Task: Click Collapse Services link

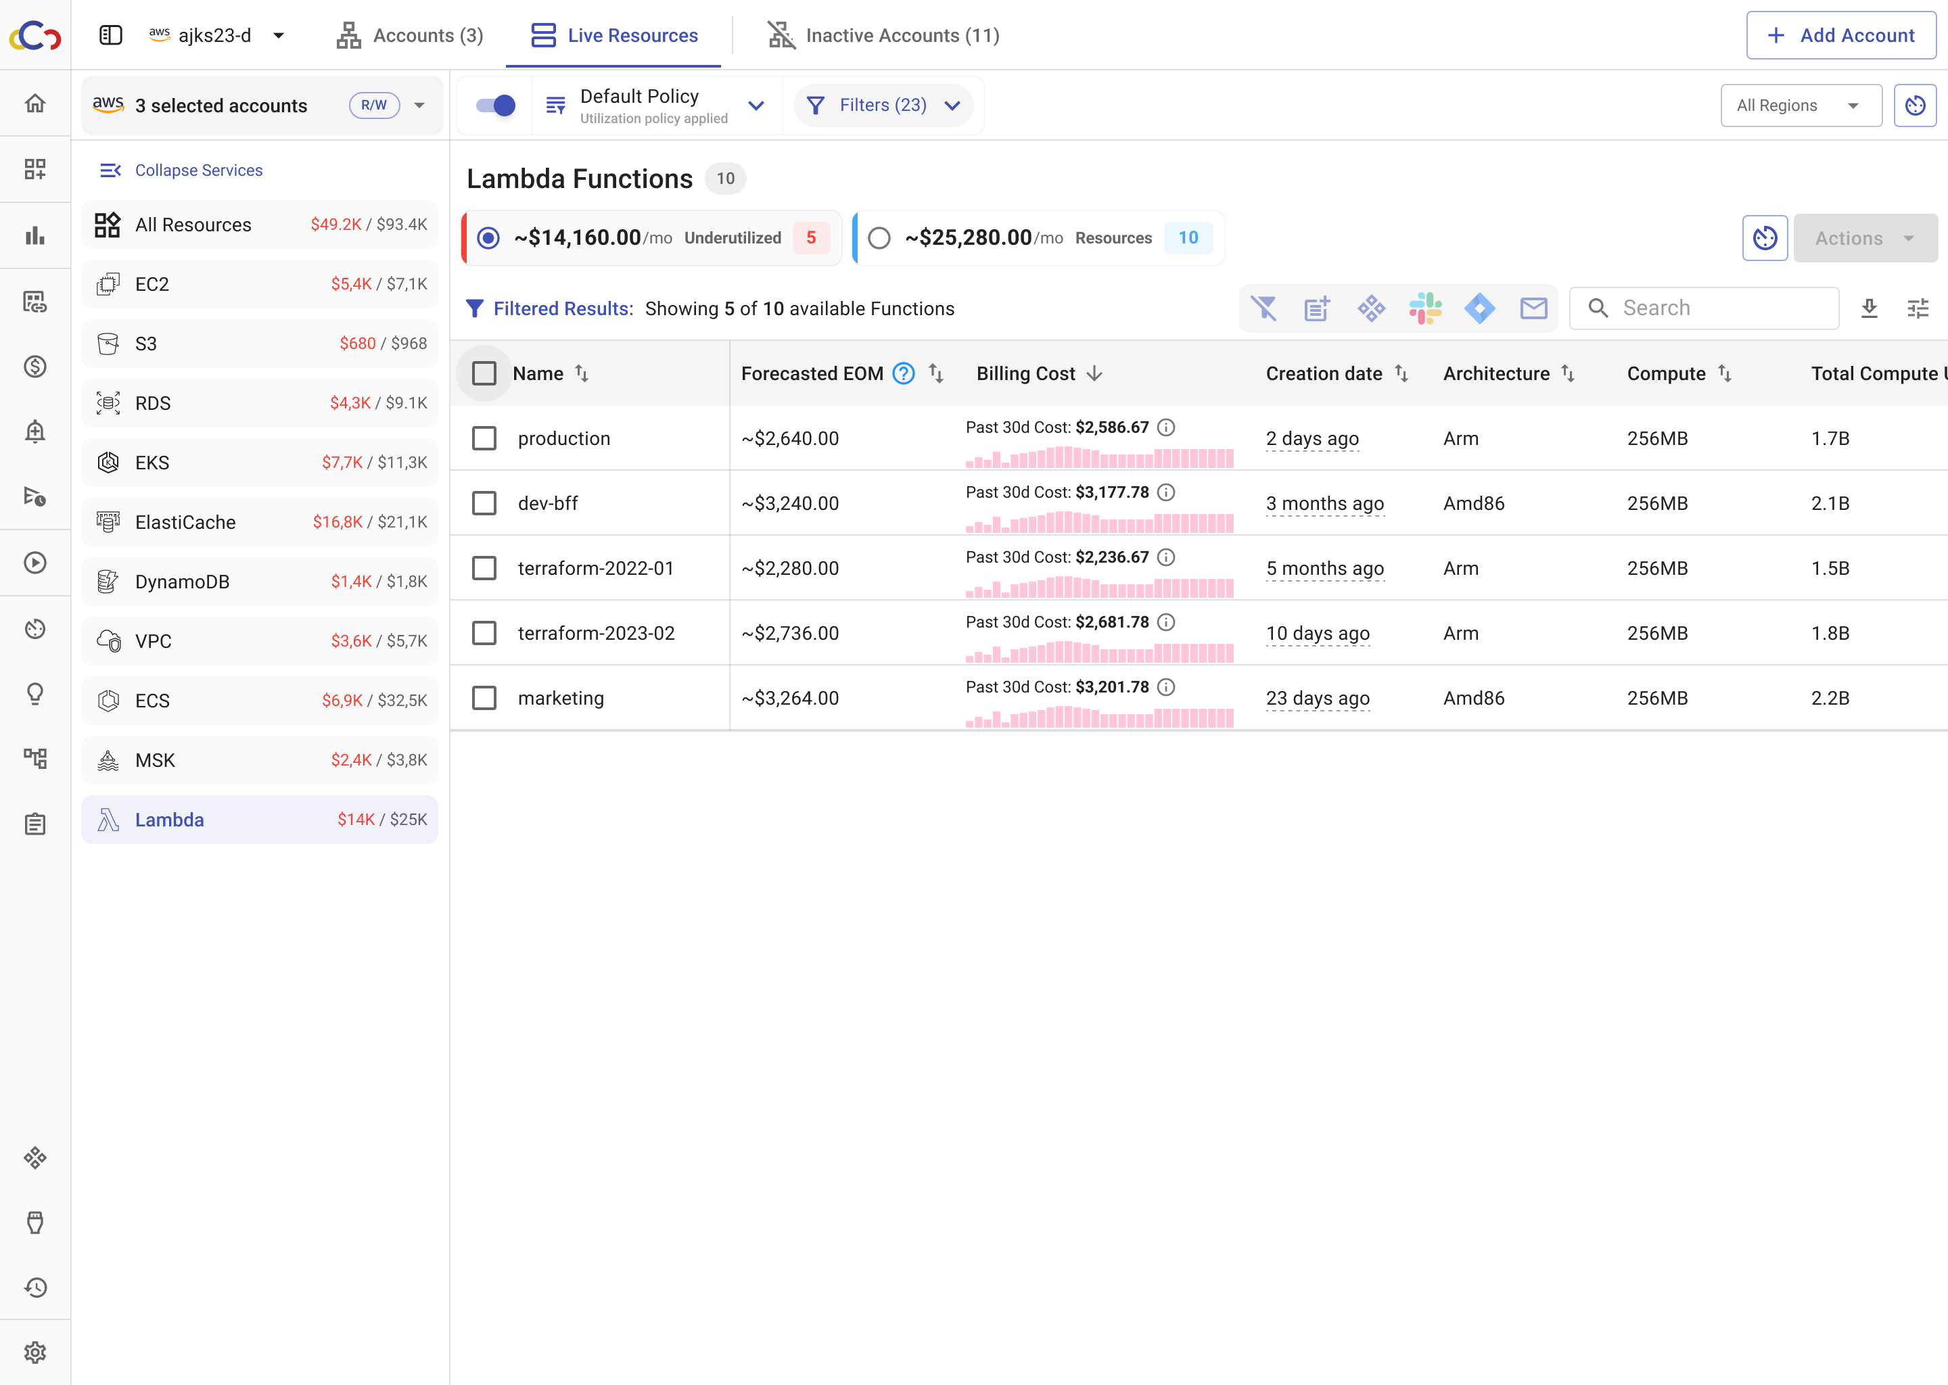Action: [x=182, y=170]
